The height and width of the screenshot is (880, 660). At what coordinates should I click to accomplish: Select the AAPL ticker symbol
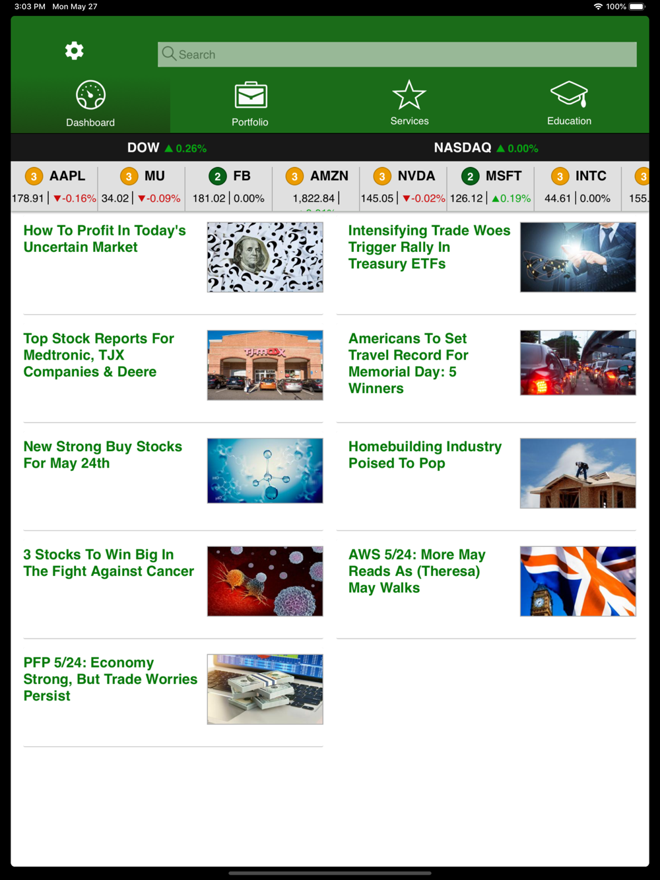(x=67, y=176)
